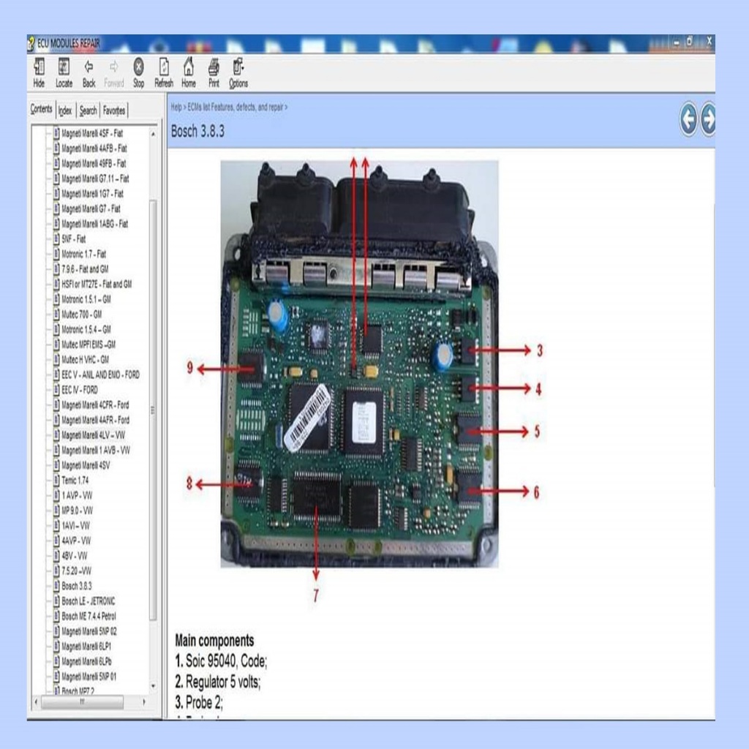Switch to the Contents tab
The height and width of the screenshot is (749, 749).
[x=41, y=110]
